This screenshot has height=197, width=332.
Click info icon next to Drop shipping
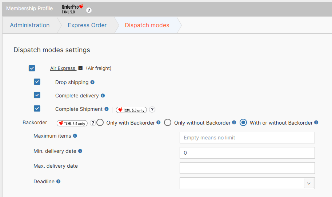click(x=92, y=82)
